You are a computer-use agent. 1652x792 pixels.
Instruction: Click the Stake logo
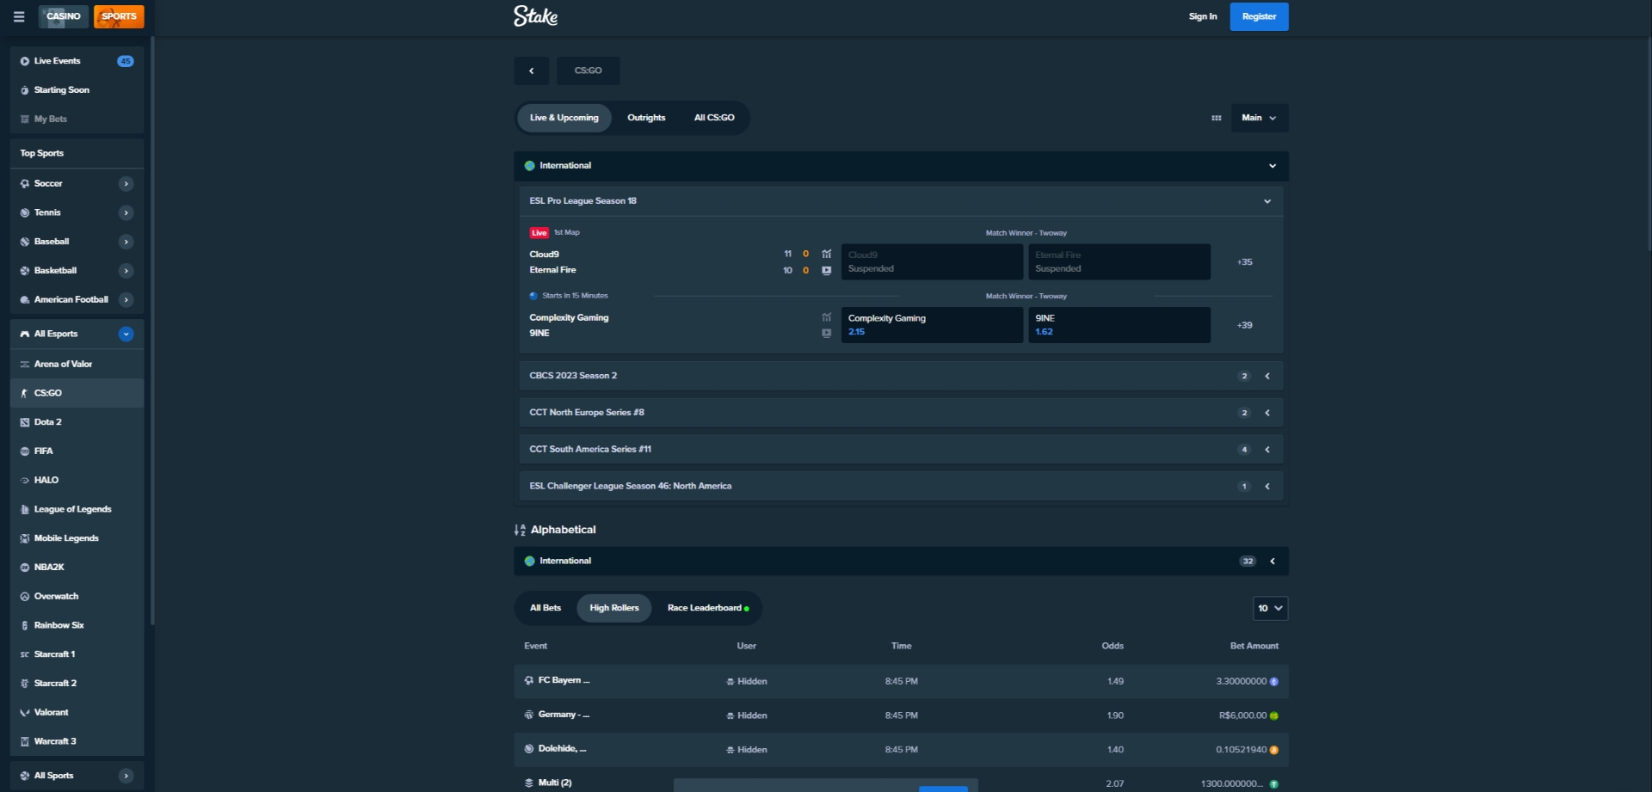pos(535,16)
